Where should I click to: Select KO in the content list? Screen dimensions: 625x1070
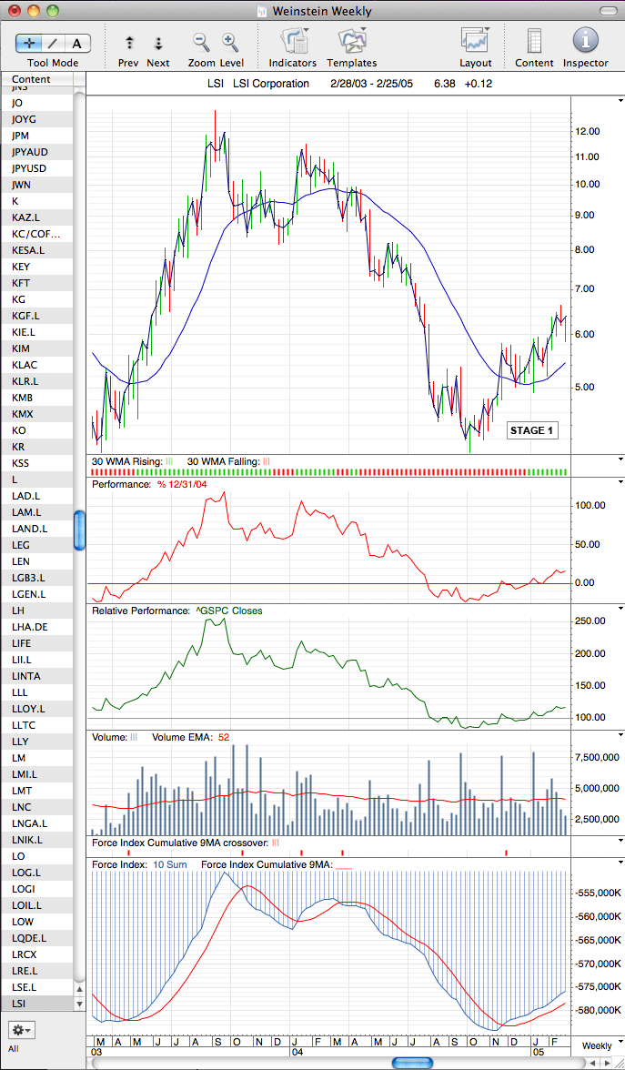pos(36,430)
